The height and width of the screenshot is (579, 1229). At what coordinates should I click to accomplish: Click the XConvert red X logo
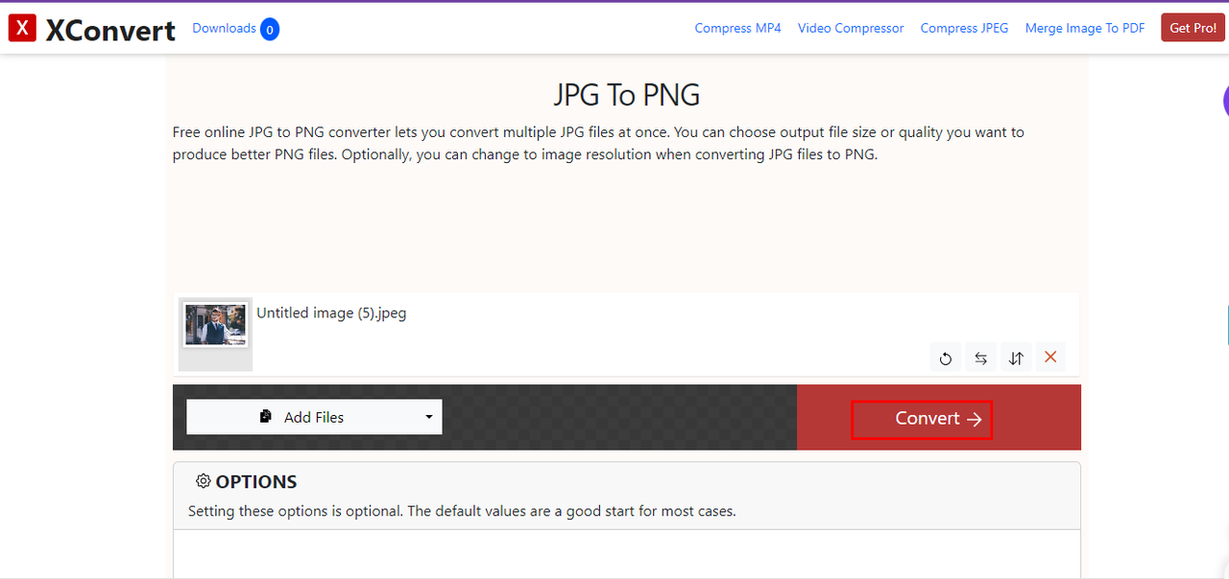(x=22, y=28)
